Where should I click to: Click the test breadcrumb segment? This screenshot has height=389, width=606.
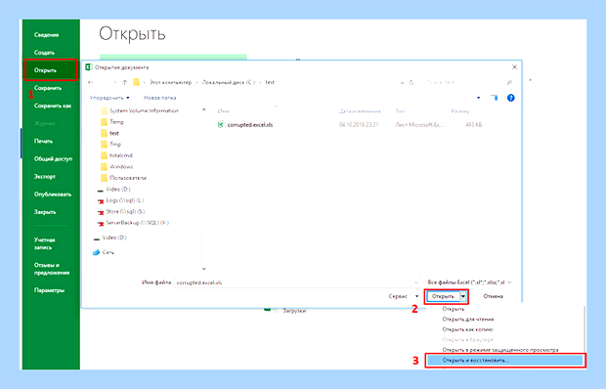270,82
